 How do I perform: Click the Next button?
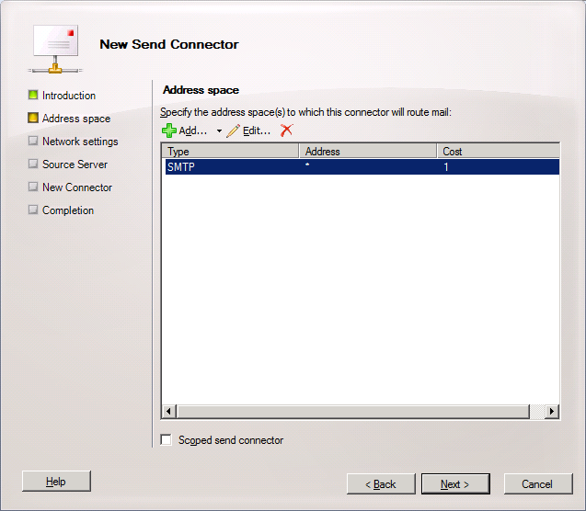coord(454,483)
